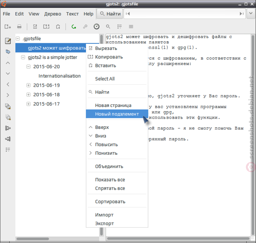Open the File menu
The image size is (256, 243).
pyautogui.click(x=6, y=14)
